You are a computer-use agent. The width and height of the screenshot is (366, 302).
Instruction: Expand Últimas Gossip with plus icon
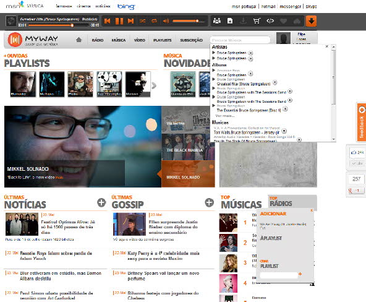(x=209, y=202)
